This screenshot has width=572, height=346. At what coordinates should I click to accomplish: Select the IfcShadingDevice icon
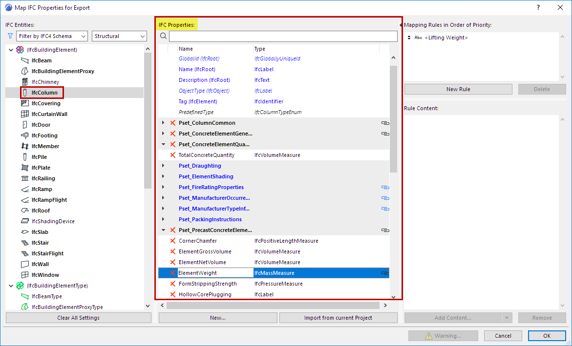click(x=25, y=221)
